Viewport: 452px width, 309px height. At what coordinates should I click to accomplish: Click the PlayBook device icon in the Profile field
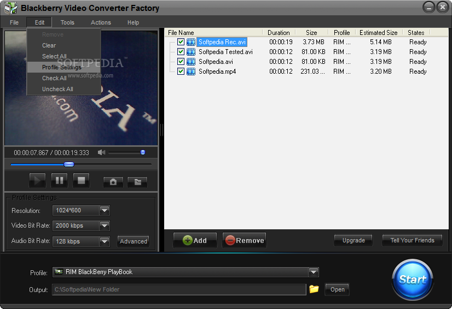(59, 271)
